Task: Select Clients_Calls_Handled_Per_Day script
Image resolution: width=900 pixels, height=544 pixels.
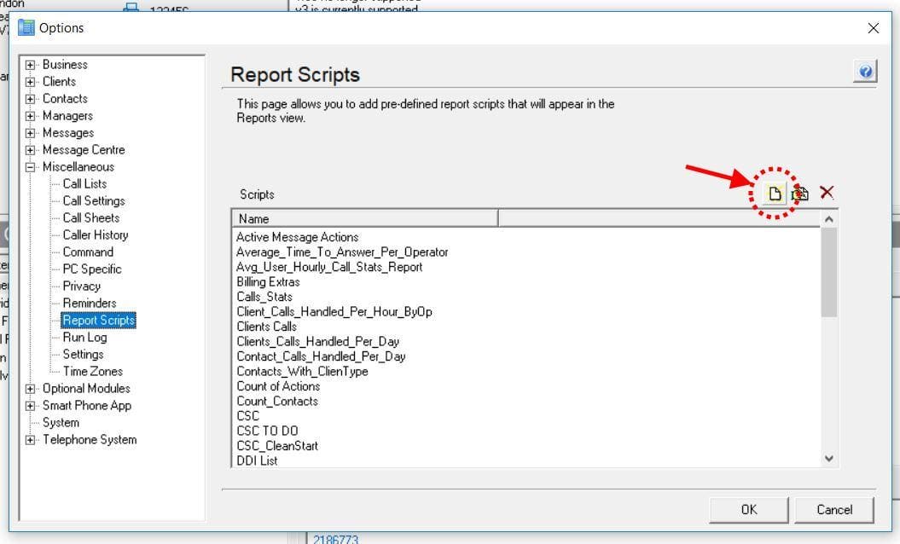Action: coord(318,341)
